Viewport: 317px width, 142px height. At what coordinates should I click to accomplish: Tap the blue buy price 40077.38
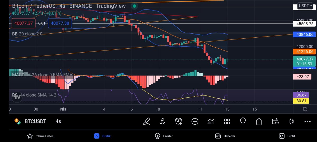60,23
